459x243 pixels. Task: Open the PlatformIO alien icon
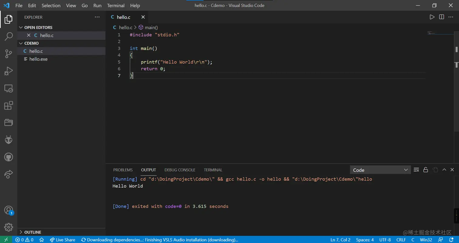pyautogui.click(x=8, y=140)
